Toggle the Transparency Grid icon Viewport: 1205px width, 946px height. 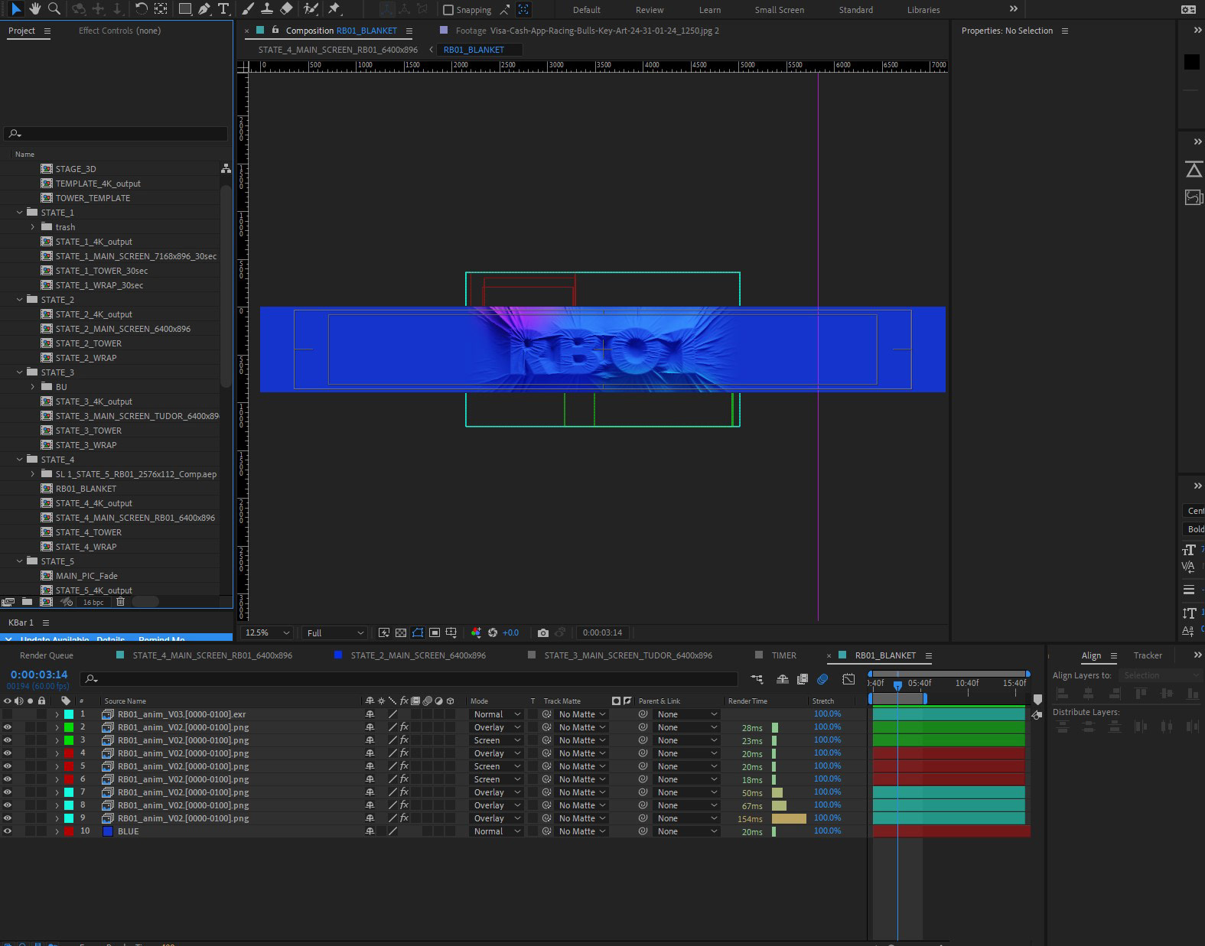click(401, 632)
